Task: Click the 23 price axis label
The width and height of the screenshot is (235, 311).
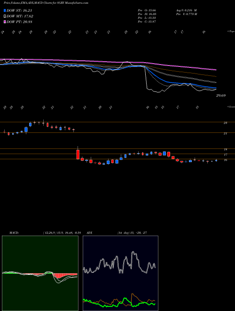Action: tap(225, 123)
